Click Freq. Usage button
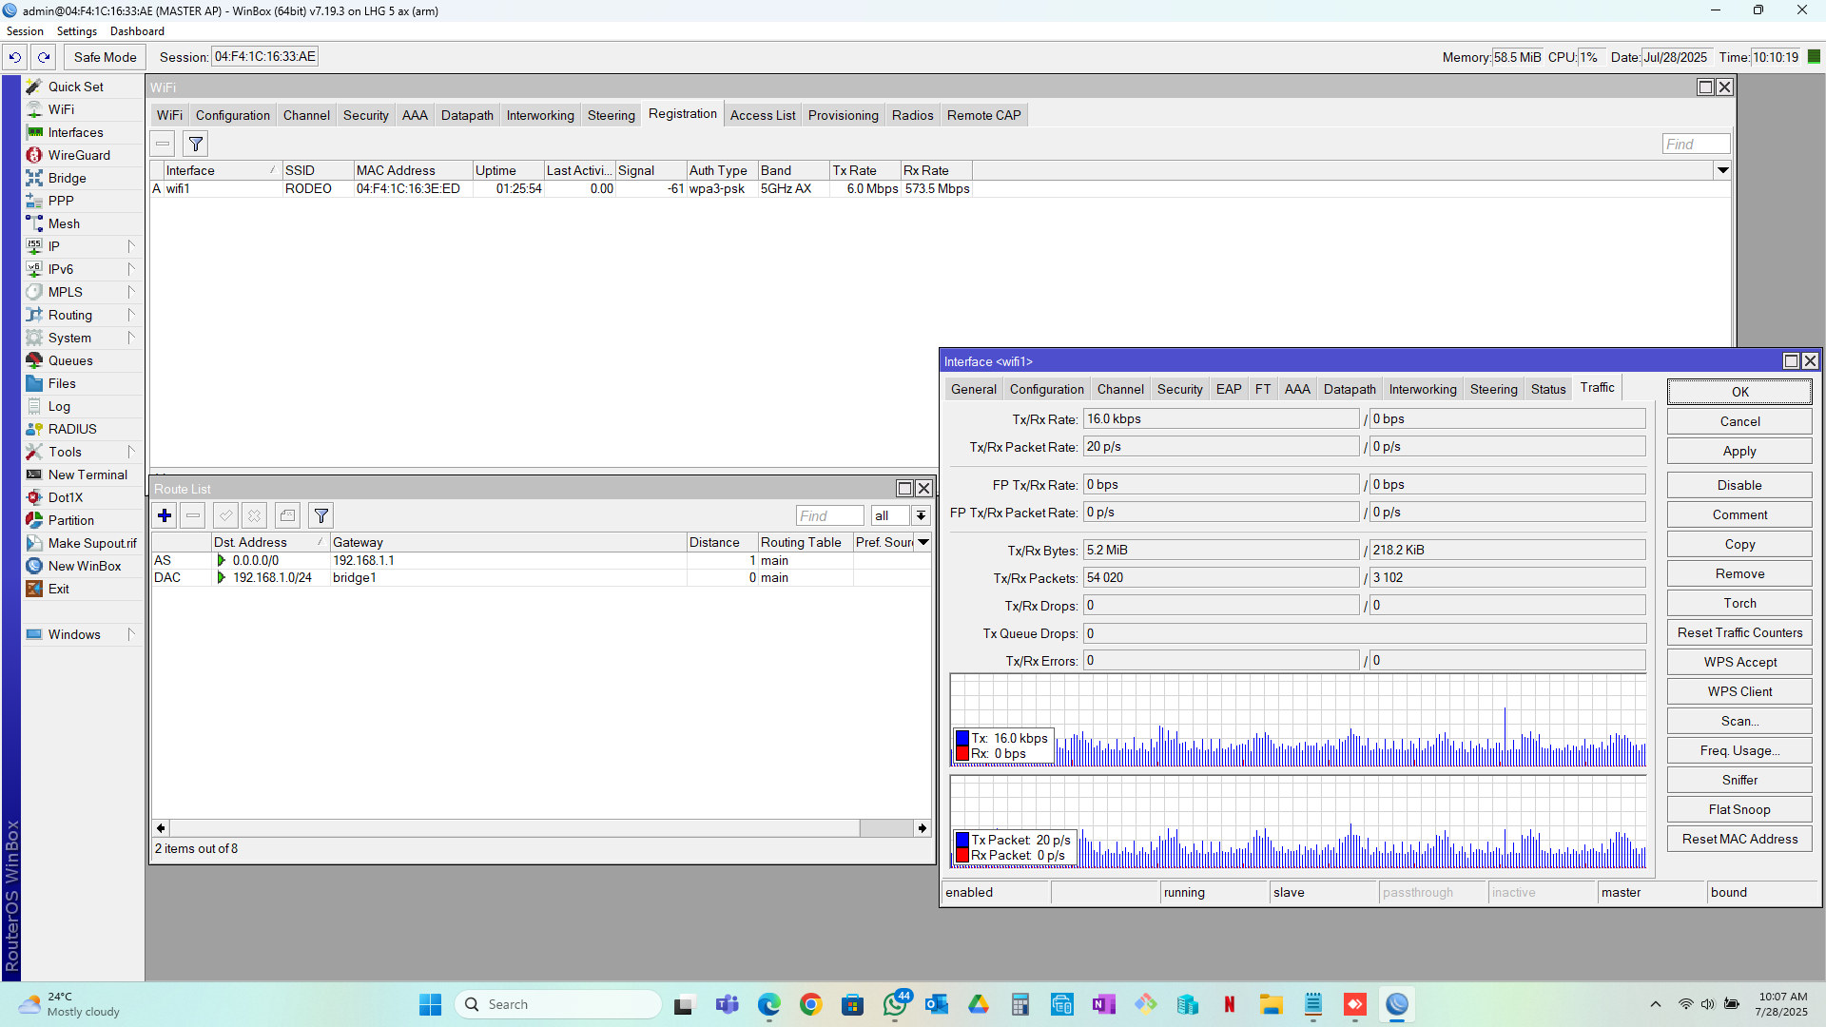This screenshot has height=1027, width=1826. [1739, 750]
